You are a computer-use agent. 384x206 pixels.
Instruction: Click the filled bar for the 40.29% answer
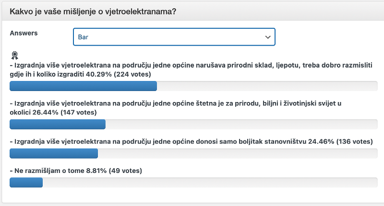(83, 86)
